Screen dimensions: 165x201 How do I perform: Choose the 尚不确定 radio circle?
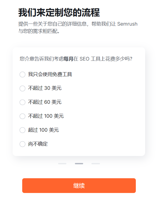pyautogui.click(x=22, y=144)
